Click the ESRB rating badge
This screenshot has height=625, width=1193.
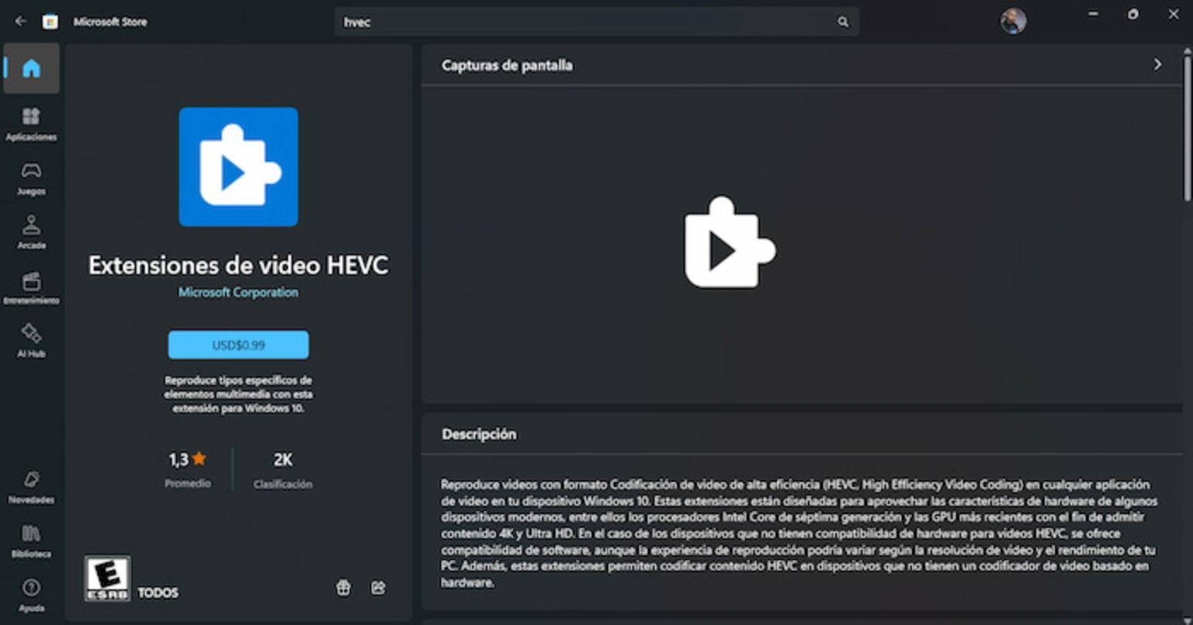click(107, 579)
